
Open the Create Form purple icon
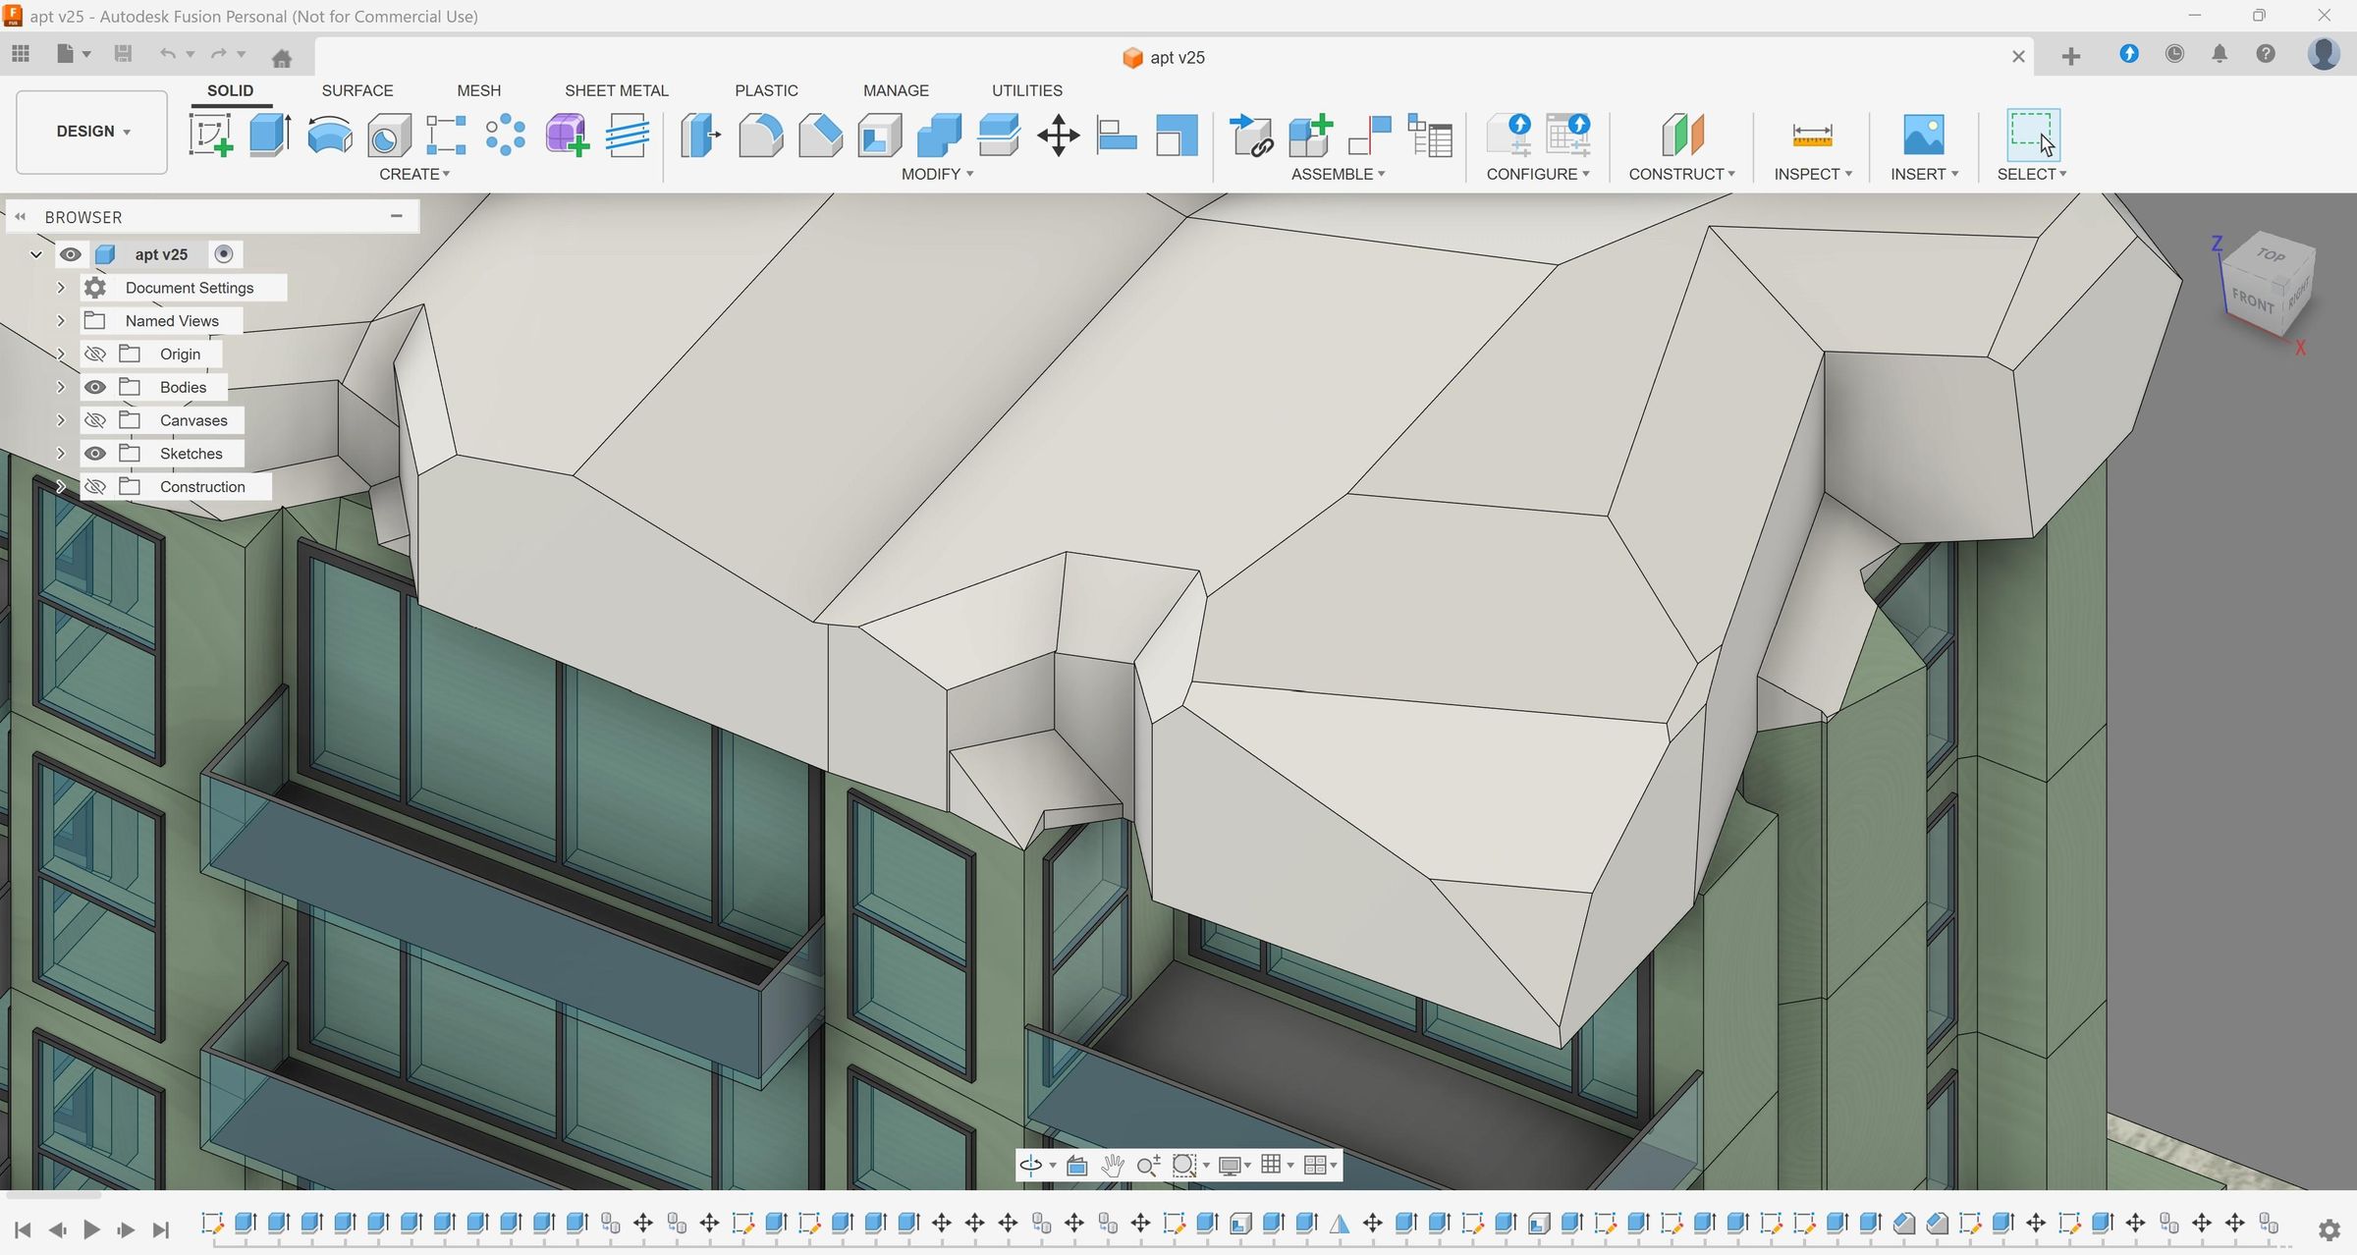567,135
